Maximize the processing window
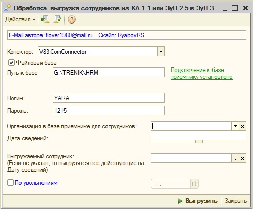The height and width of the screenshot is (211, 254). pos(235,8)
